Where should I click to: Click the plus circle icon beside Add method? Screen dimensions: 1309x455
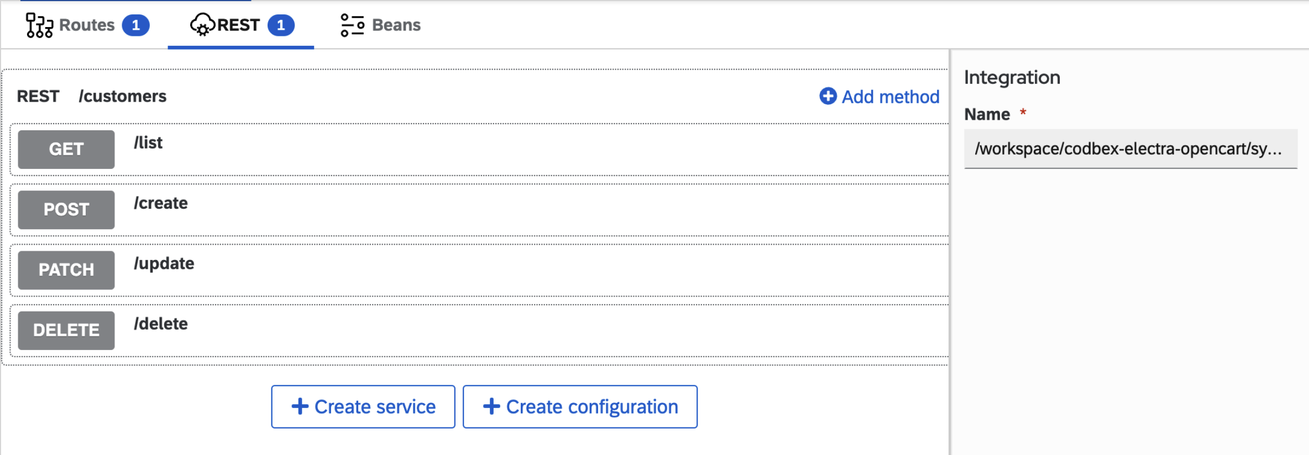pyautogui.click(x=828, y=96)
